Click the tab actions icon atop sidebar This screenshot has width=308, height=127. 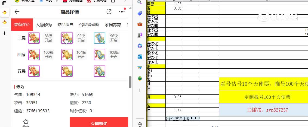pos(4,3)
